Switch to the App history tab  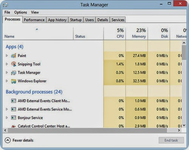[57, 20]
